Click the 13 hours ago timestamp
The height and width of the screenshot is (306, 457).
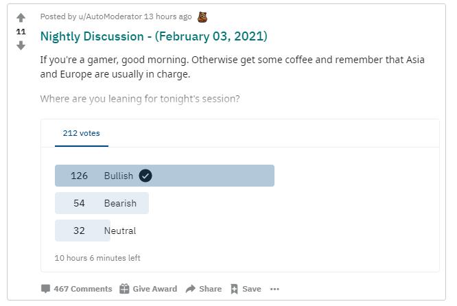coord(167,16)
